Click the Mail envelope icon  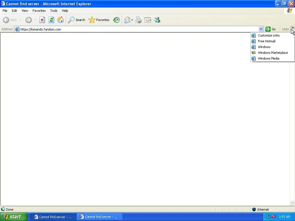click(x=127, y=20)
